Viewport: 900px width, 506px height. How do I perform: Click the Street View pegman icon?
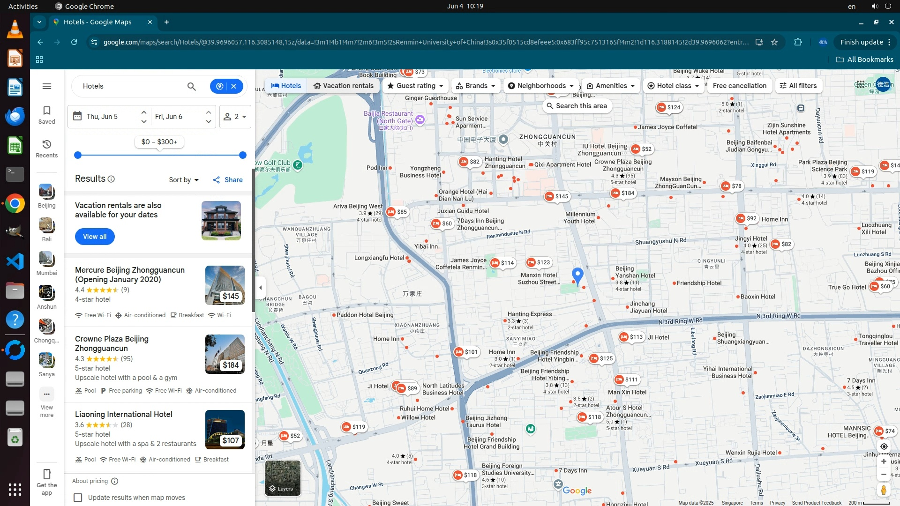tap(884, 490)
